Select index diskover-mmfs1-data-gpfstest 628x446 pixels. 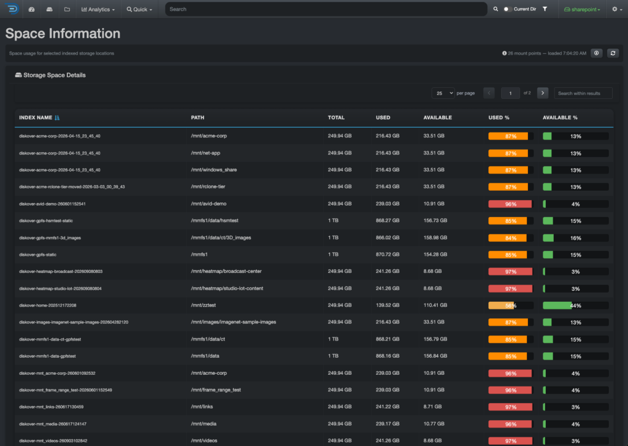point(47,356)
